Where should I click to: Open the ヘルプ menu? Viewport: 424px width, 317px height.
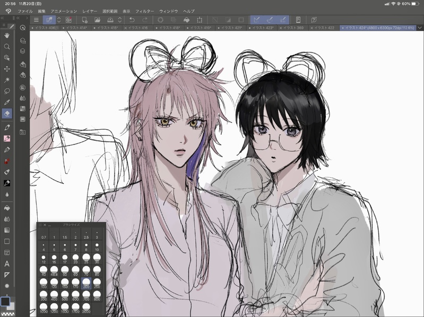click(x=189, y=11)
